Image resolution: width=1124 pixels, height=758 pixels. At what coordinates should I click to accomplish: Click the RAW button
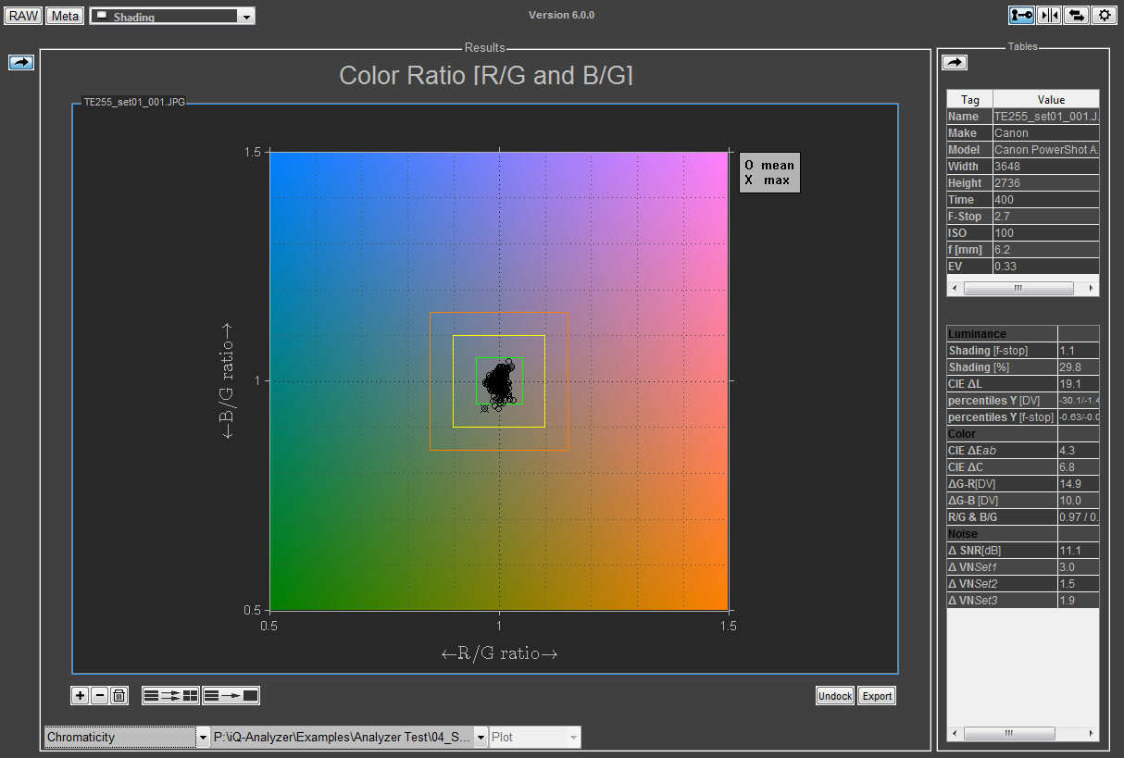coord(24,16)
